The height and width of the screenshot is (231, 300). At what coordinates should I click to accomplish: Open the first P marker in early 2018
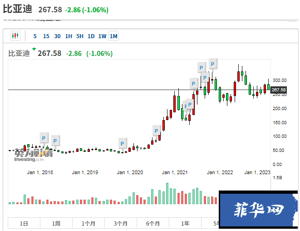44,138
